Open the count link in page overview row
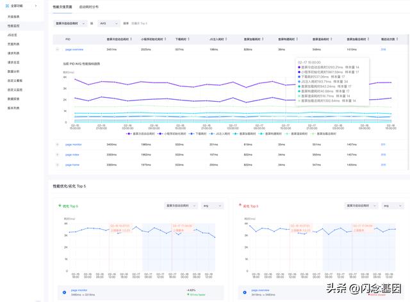 click(x=383, y=49)
